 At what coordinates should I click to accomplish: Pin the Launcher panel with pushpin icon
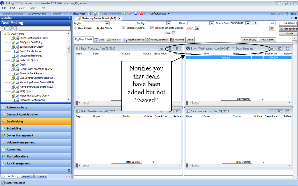pyautogui.click(x=69, y=18)
